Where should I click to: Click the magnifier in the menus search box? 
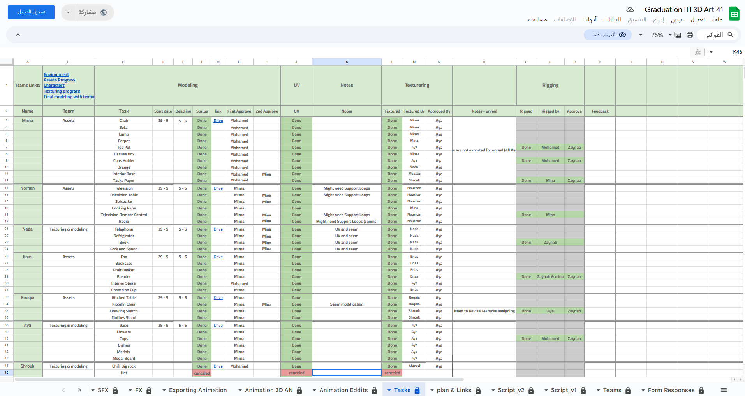pos(730,35)
